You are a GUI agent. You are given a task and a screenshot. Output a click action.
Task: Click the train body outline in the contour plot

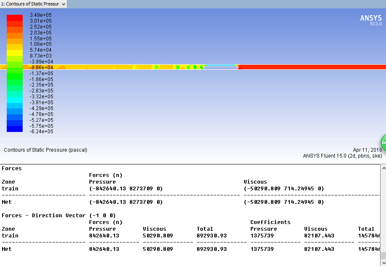coord(221,67)
